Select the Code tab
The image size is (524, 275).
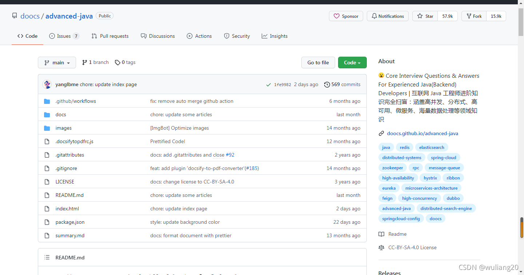(x=27, y=36)
